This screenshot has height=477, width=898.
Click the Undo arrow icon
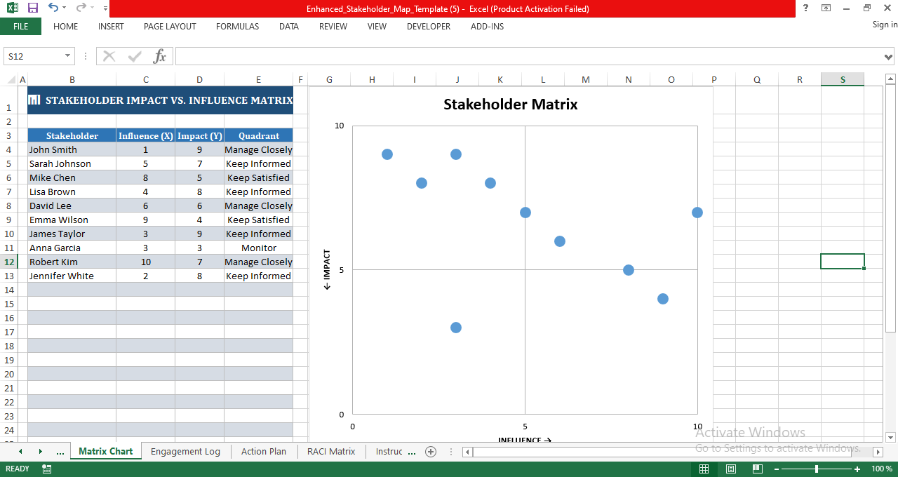(x=53, y=8)
